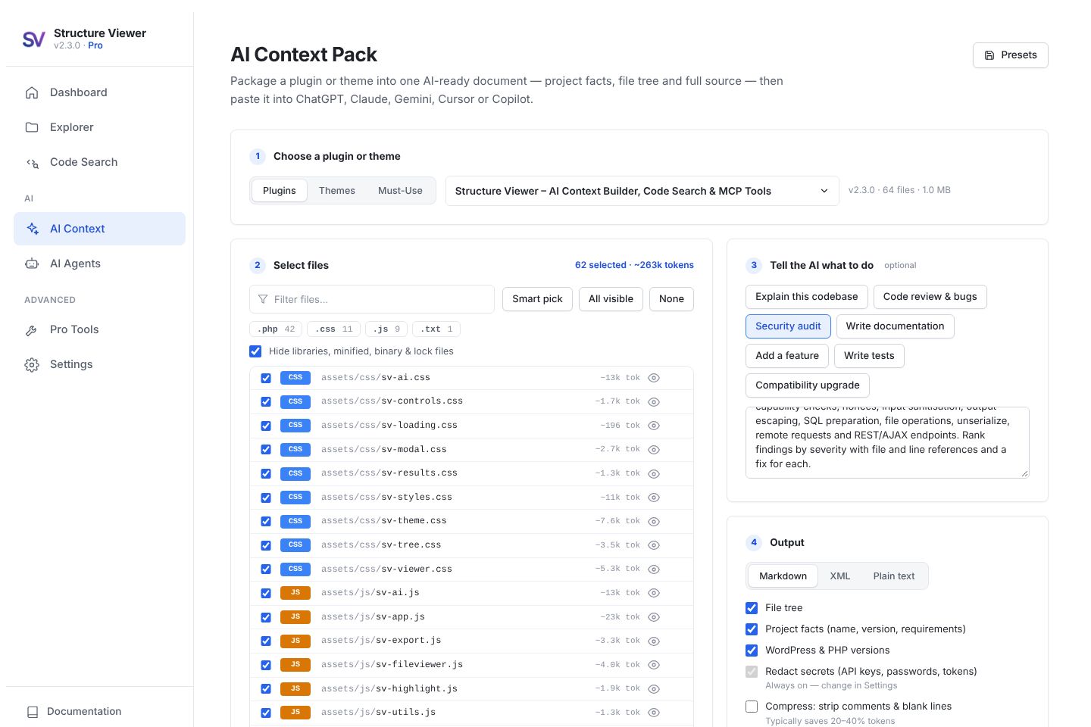The height and width of the screenshot is (727, 1091).
Task: Open the Presets menu
Action: click(1011, 55)
